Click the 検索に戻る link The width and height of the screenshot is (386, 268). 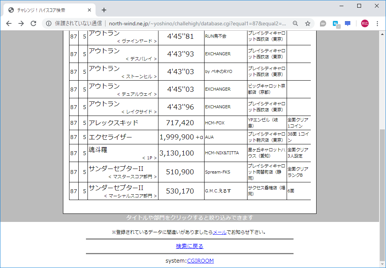190,246
